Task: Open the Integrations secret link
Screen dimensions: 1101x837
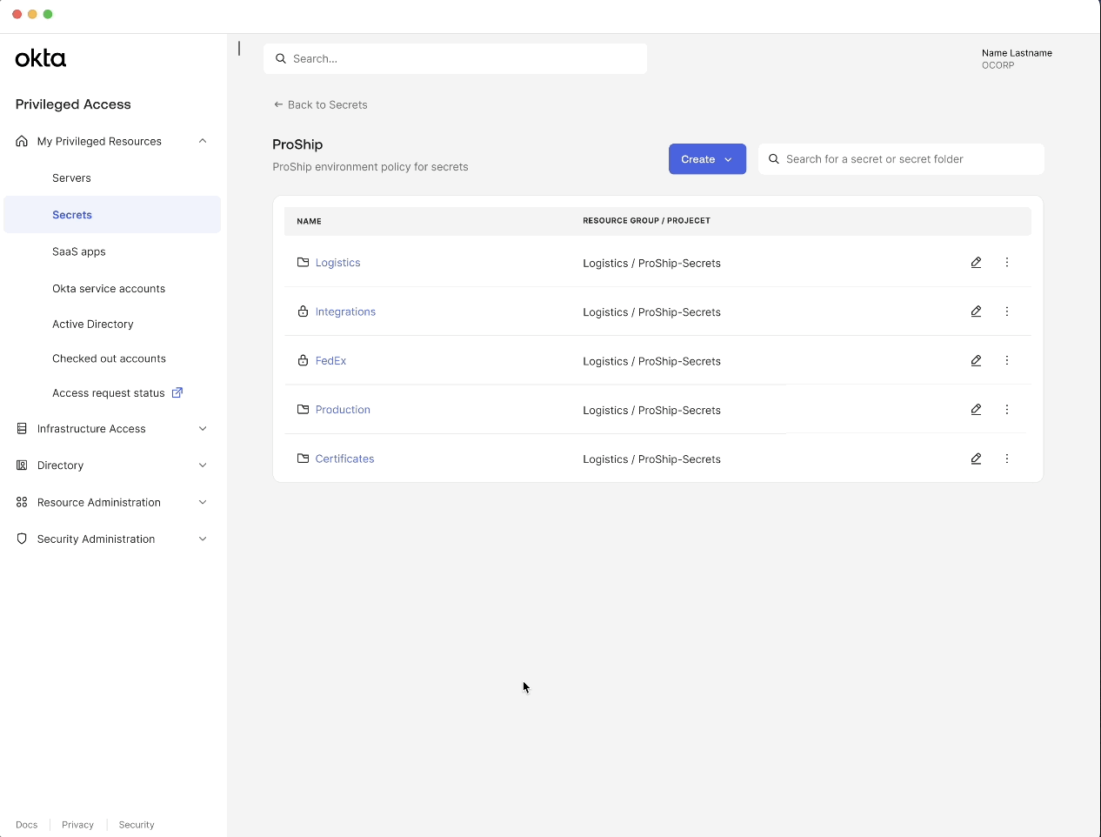Action: (345, 311)
